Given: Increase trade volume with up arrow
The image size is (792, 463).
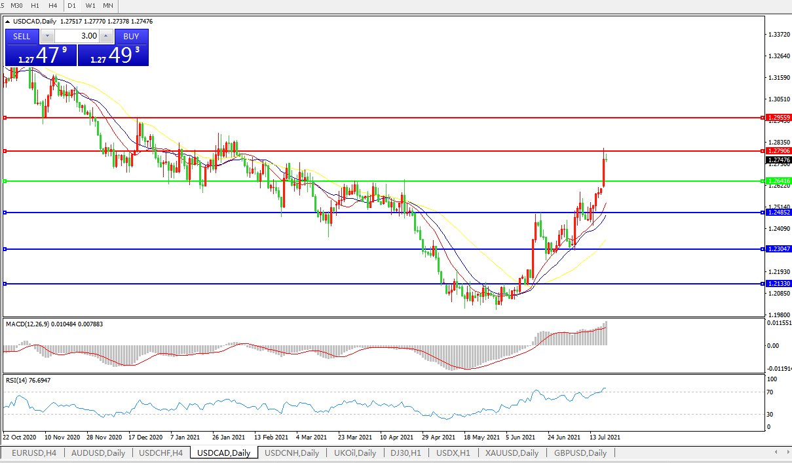Looking at the screenshot, I should [106, 37].
